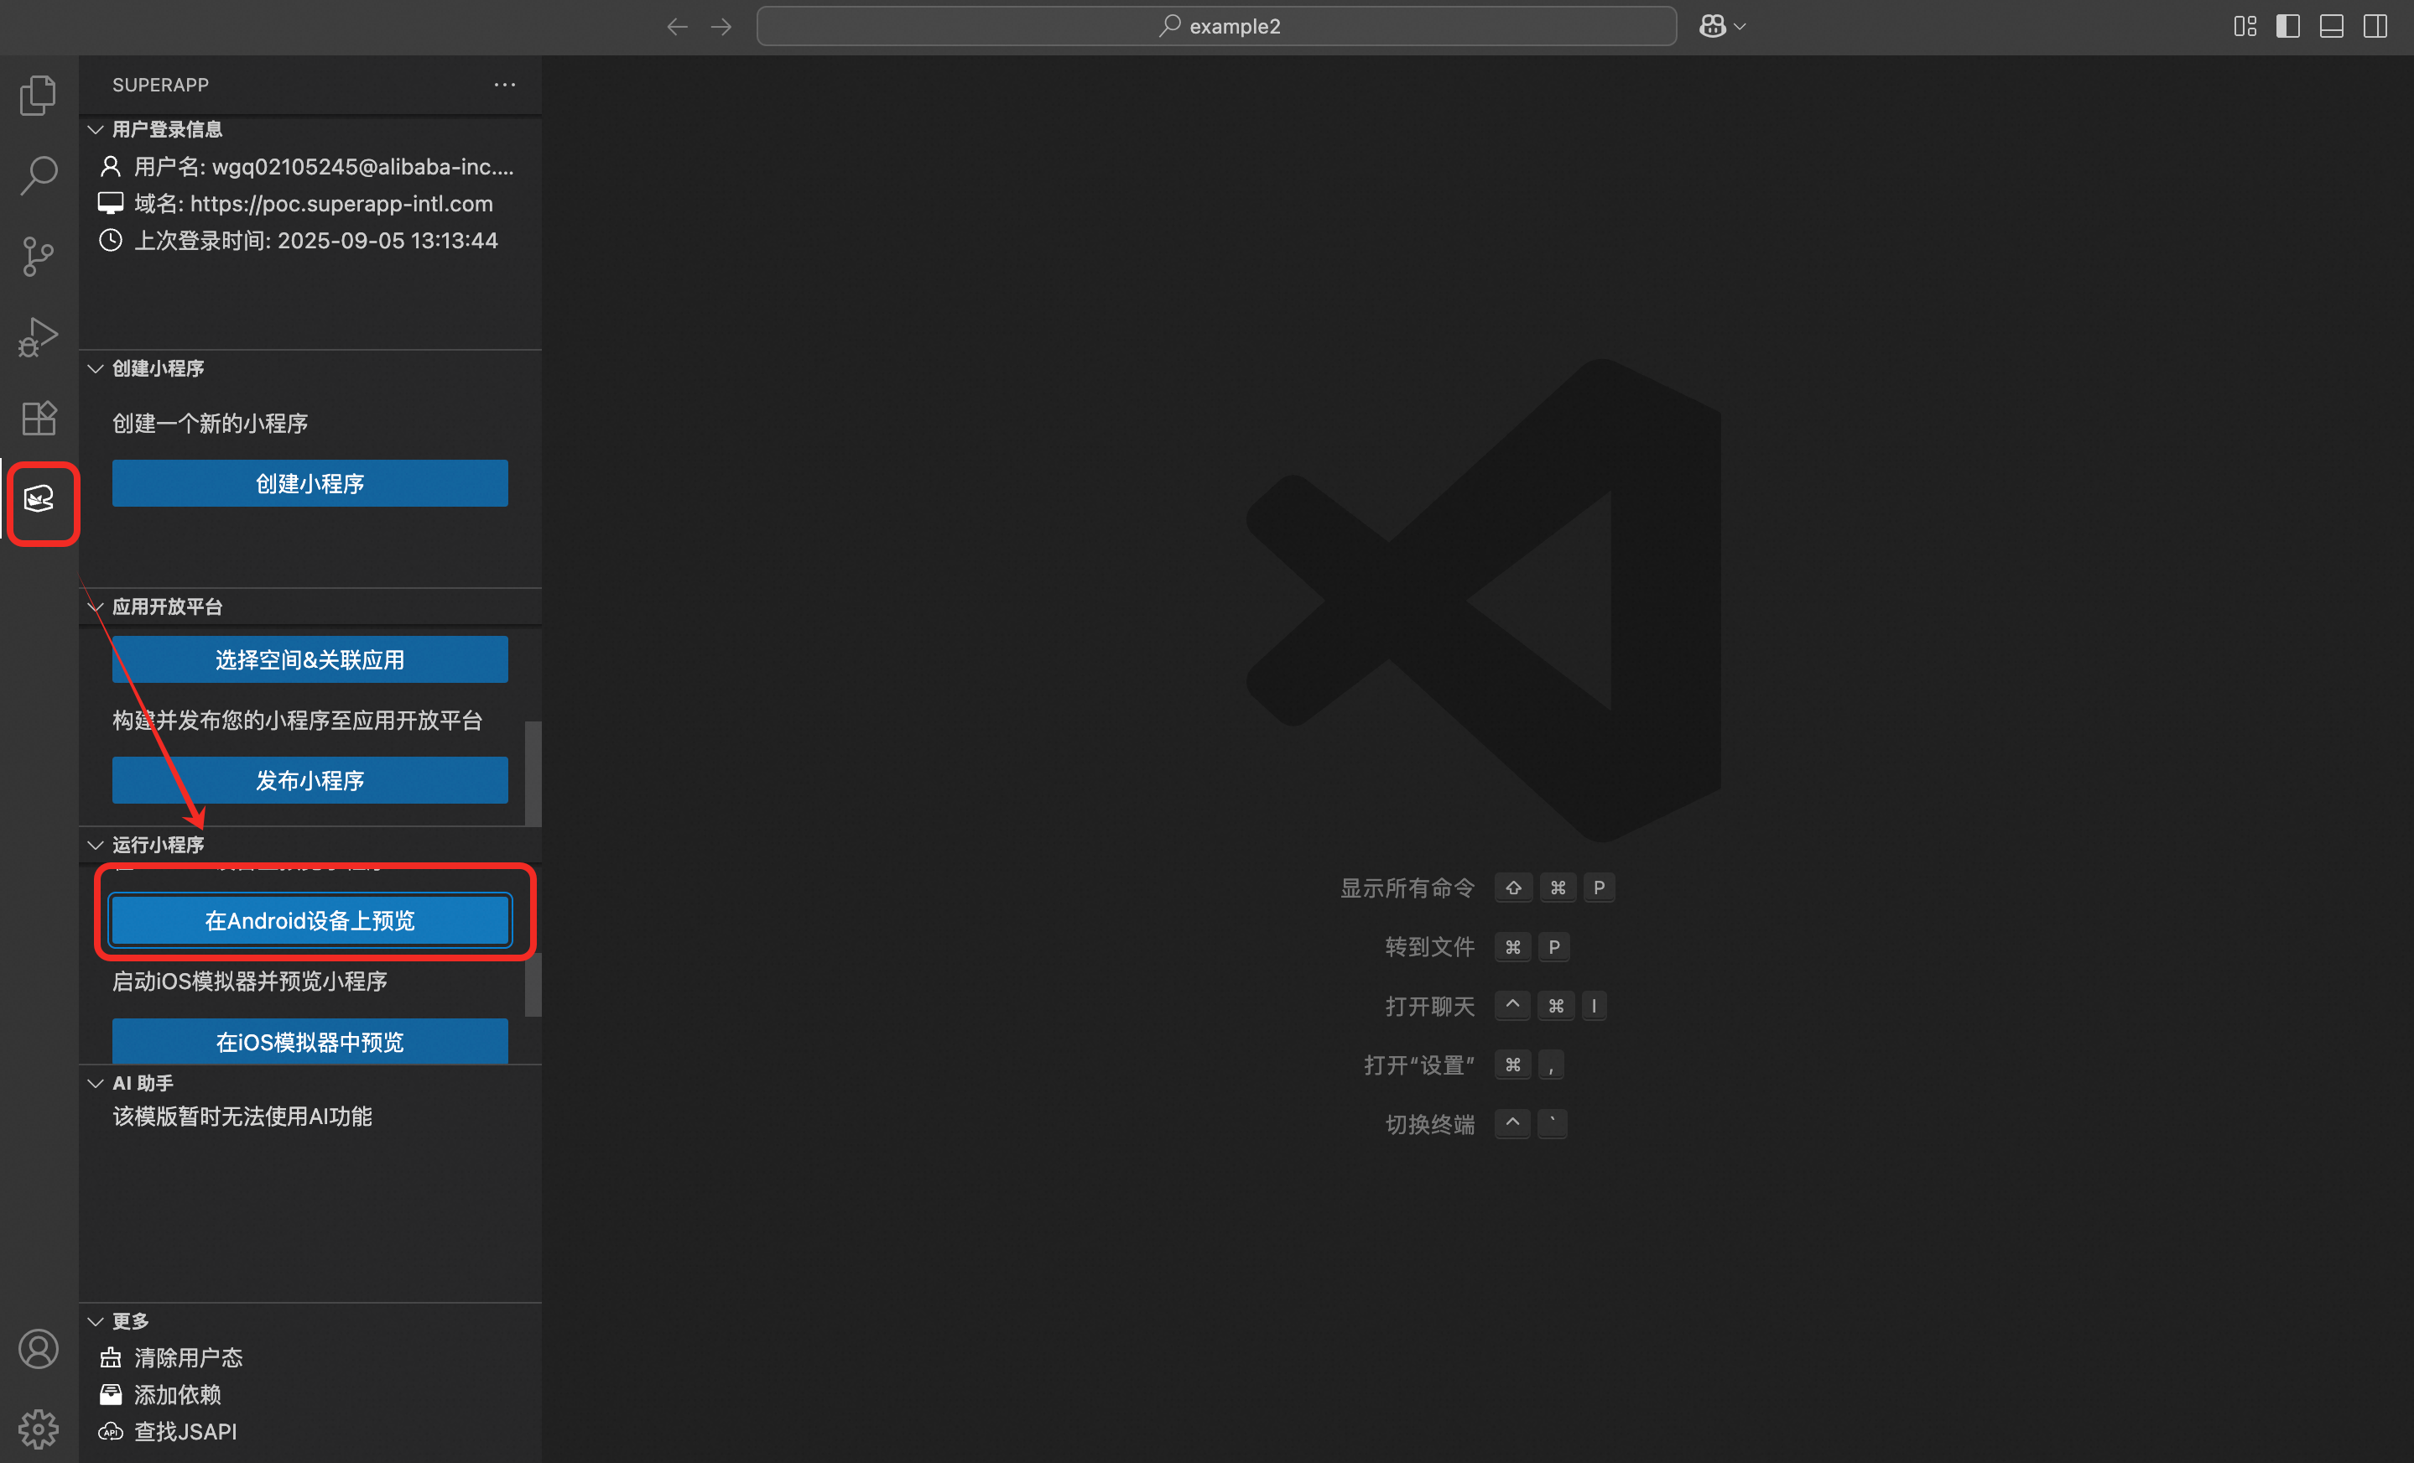Open the Accounts icon at bottom
The width and height of the screenshot is (2414, 1463).
pyautogui.click(x=39, y=1349)
